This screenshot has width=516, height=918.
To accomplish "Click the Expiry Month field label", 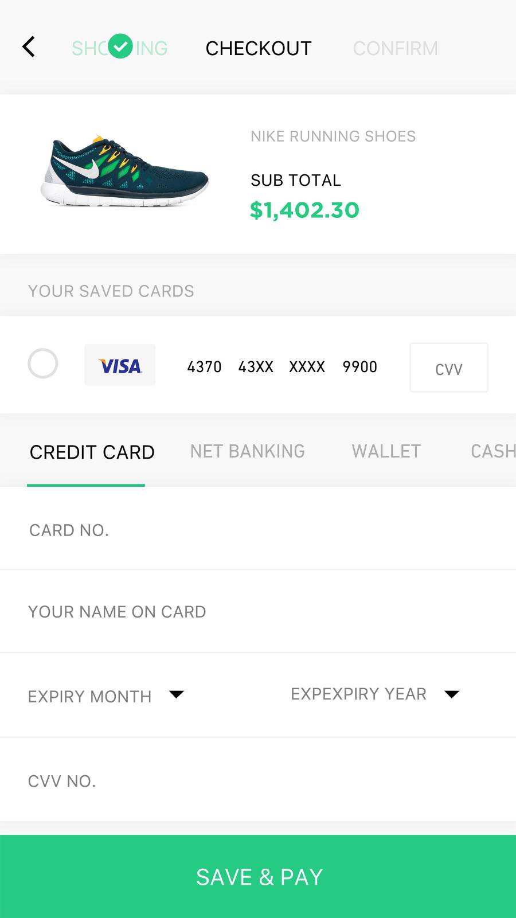I will tap(90, 696).
